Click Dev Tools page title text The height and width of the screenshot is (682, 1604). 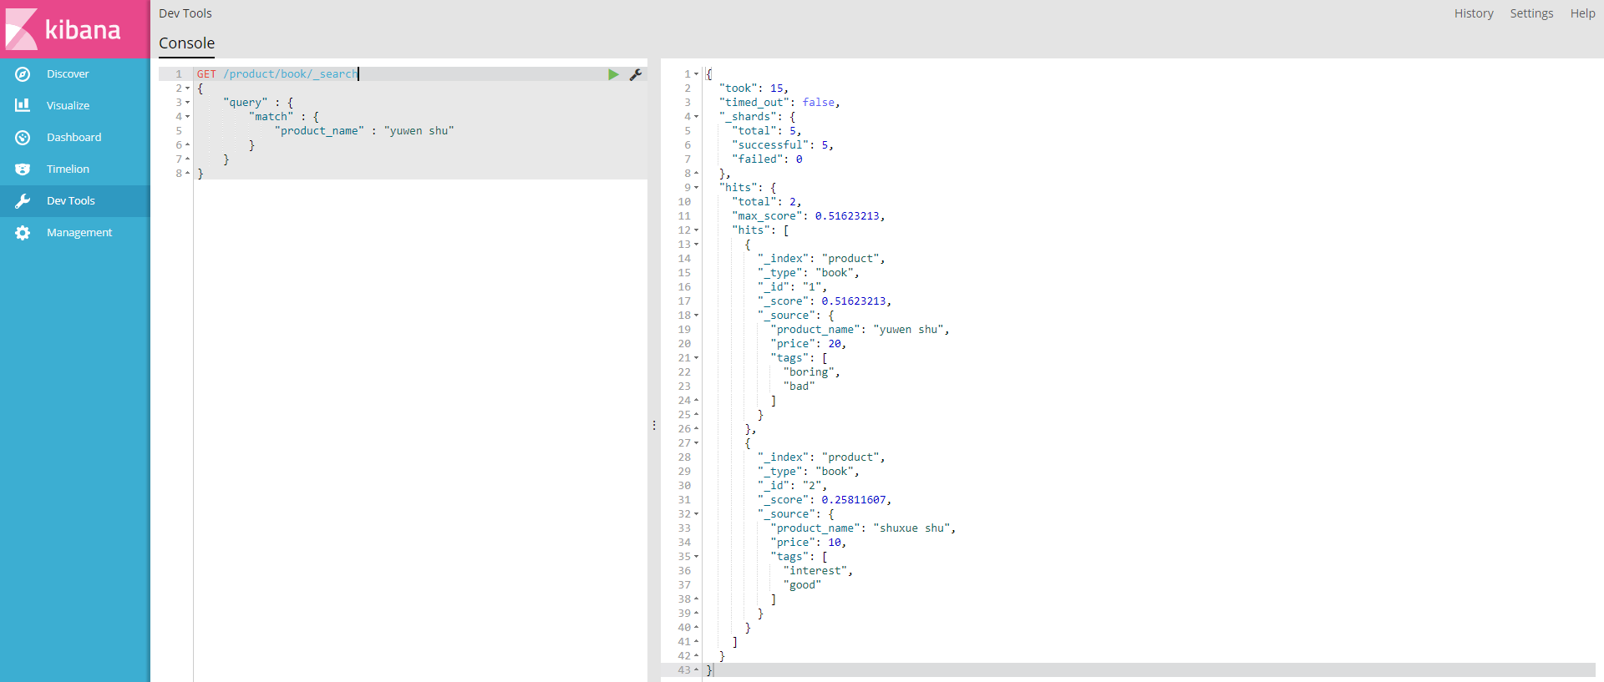[185, 13]
